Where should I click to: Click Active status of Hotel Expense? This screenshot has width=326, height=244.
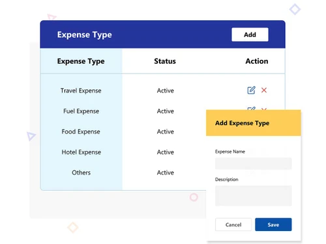tap(166, 152)
